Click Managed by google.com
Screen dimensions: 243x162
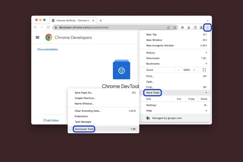[175, 118]
